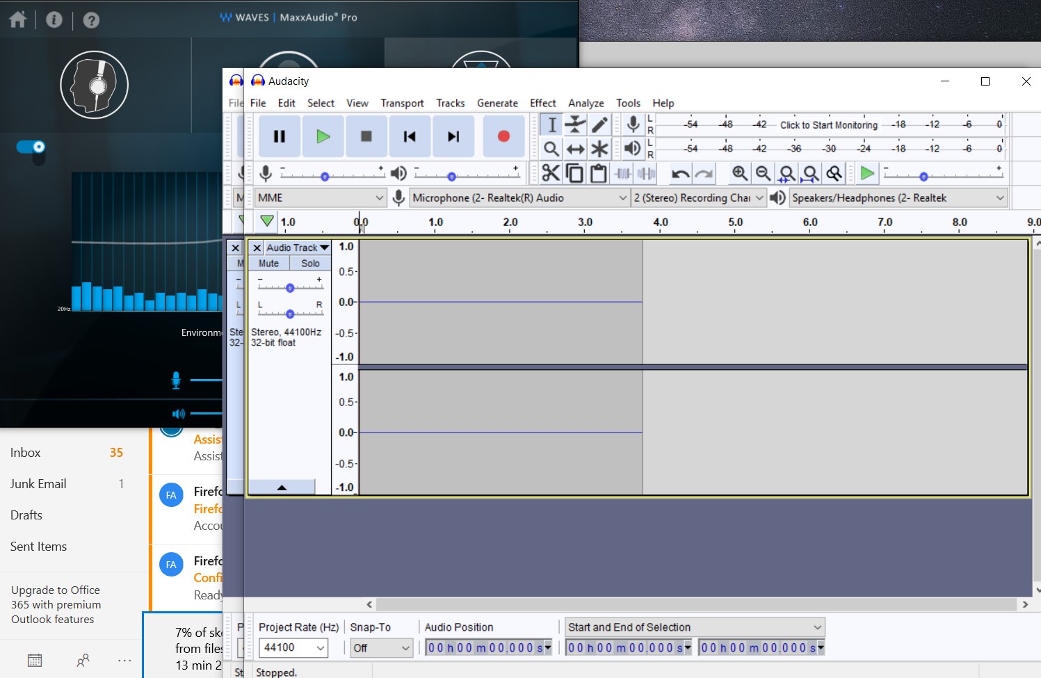Image resolution: width=1041 pixels, height=678 pixels.
Task: Click the Cut scissors icon
Action: coord(551,173)
